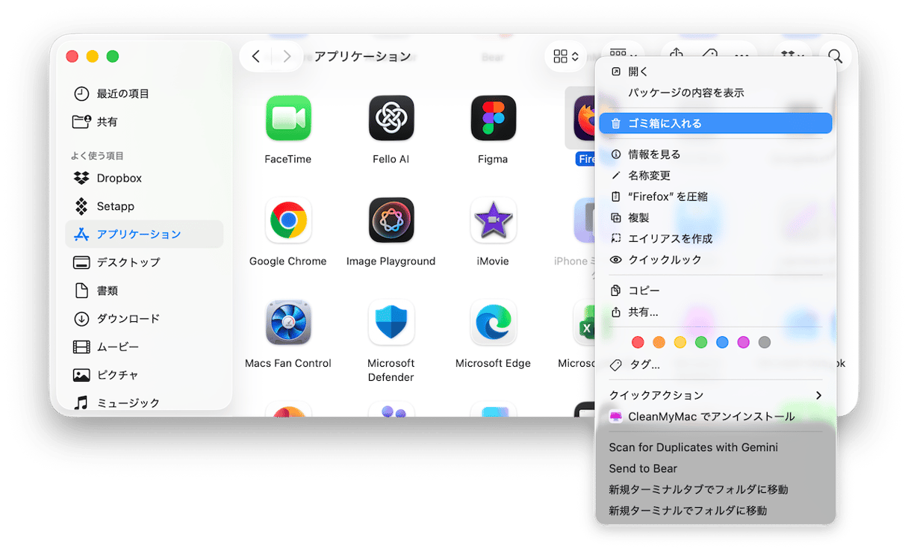
Task: Open 共有 folder in the sidebar
Action: 144,122
